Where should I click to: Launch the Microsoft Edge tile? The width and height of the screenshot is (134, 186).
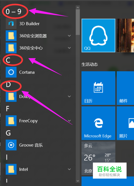98,123
